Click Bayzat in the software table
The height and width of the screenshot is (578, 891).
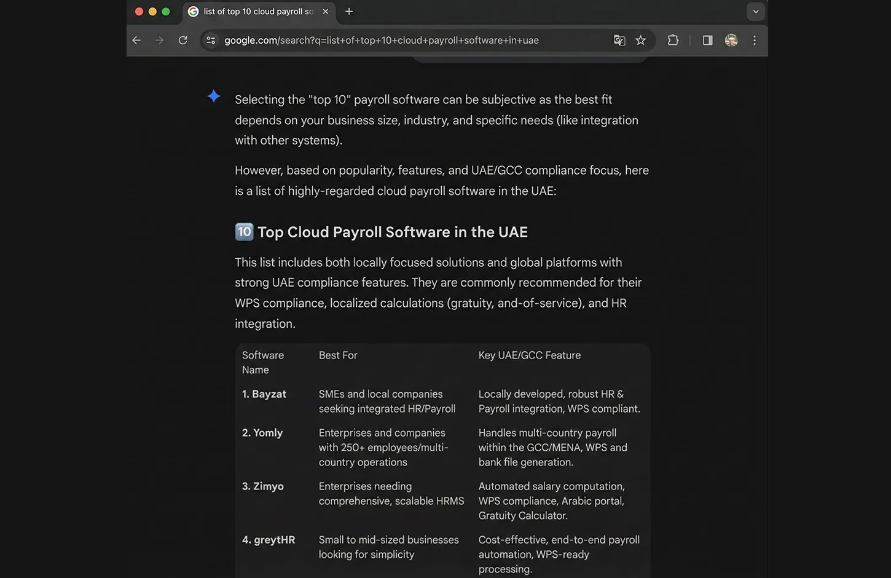tap(269, 394)
